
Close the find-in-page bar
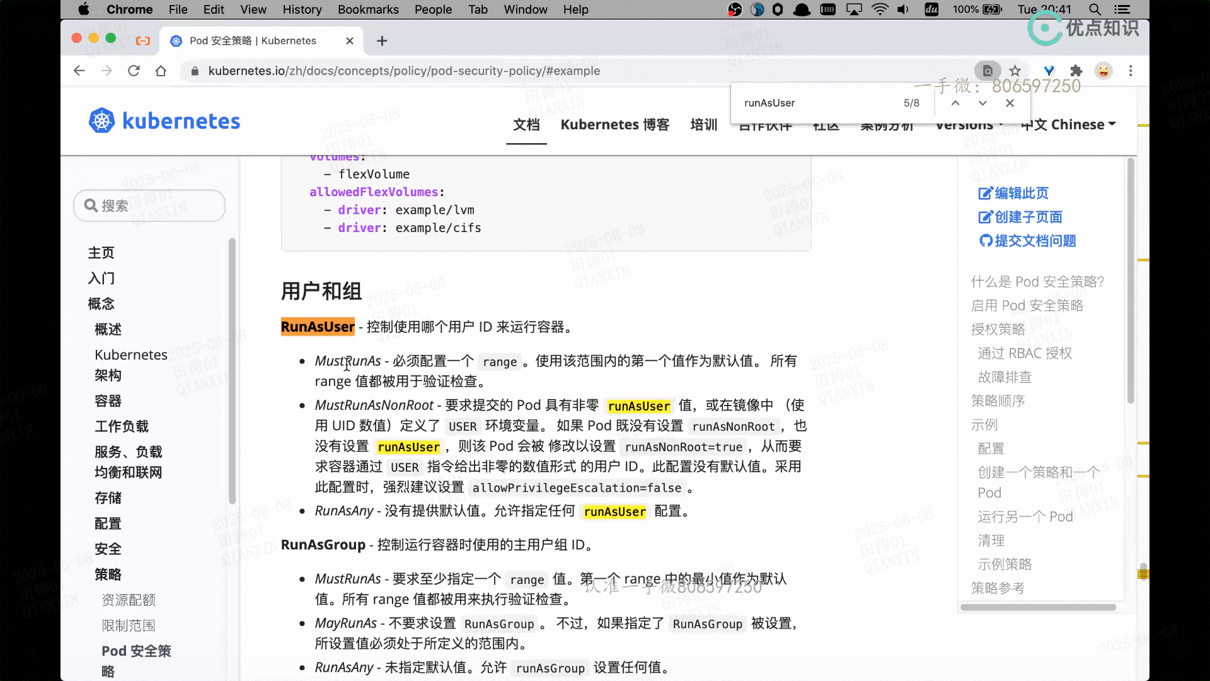click(x=1010, y=103)
